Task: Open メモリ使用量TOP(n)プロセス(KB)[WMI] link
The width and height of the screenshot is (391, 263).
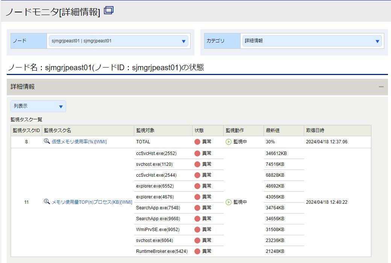Action: tap(92, 202)
